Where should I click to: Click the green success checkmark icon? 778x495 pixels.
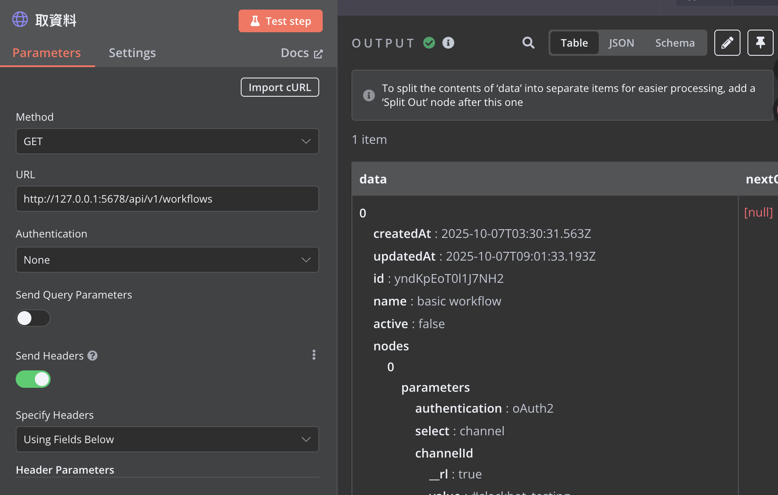click(429, 43)
